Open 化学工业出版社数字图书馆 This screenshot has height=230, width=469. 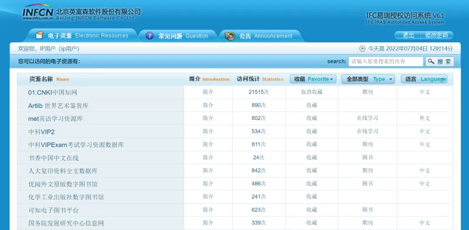66,197
